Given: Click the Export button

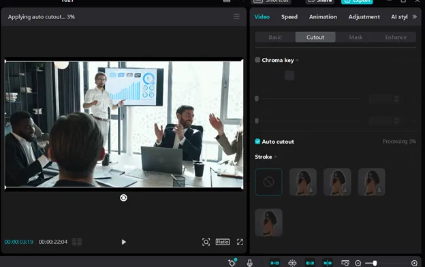Looking at the screenshot, I should [x=357, y=1].
